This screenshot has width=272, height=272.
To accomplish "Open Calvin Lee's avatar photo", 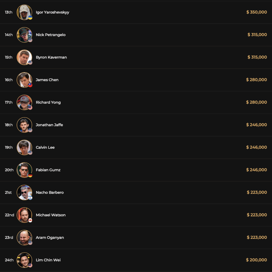I will (x=24, y=147).
